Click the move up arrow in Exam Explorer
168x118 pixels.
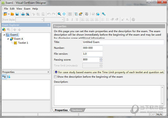point(15,30)
